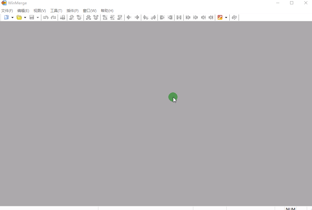Expand the Options wrench dropdown arrow
The width and height of the screenshot is (312, 210).
pyautogui.click(x=226, y=18)
